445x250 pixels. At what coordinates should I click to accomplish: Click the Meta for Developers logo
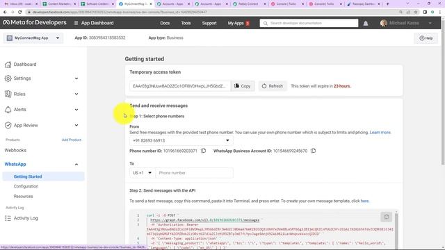click(34, 23)
